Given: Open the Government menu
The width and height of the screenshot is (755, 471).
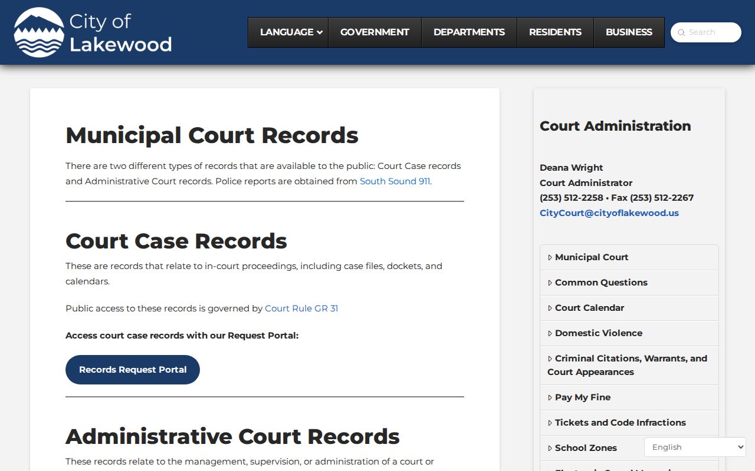Looking at the screenshot, I should tap(375, 32).
